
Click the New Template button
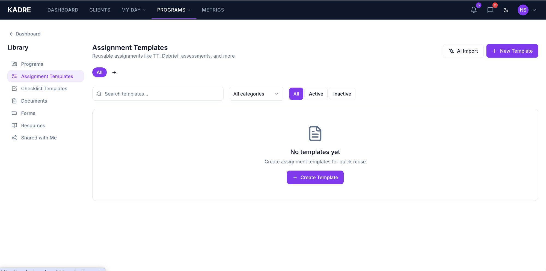point(512,51)
